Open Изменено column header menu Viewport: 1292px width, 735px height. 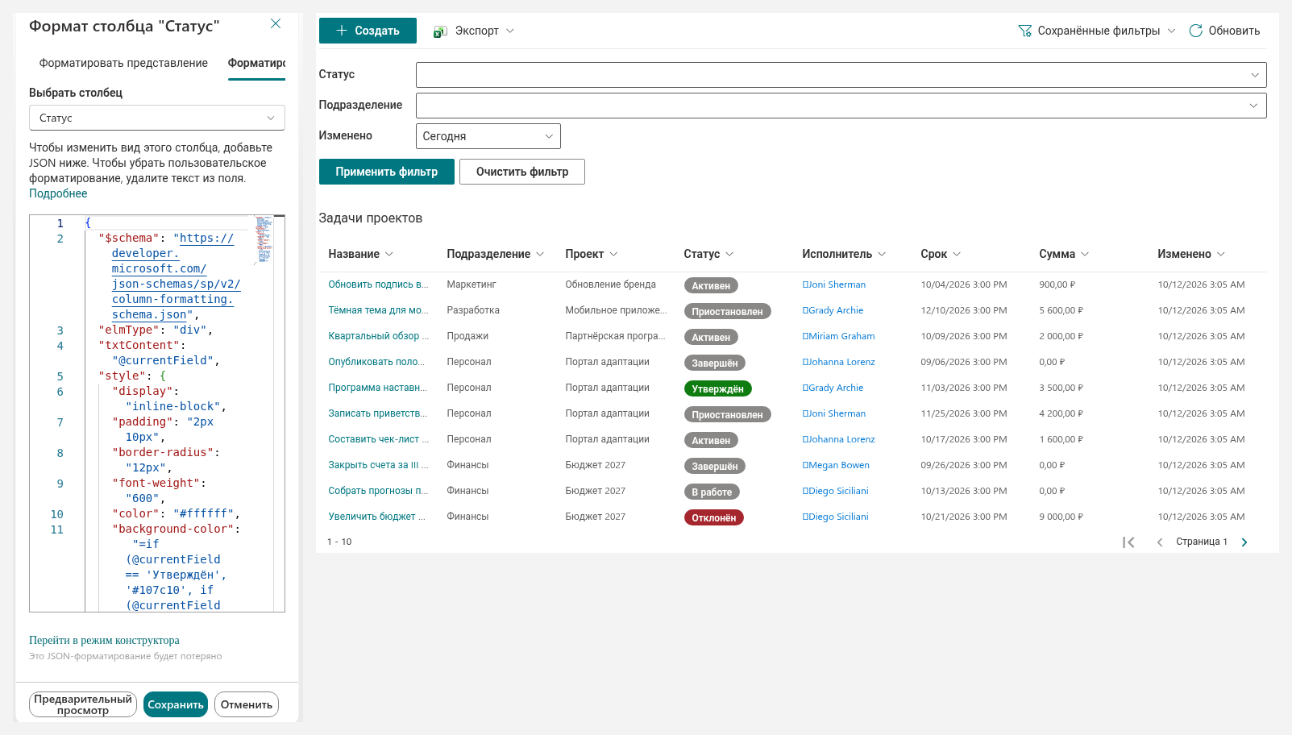[x=1191, y=254]
